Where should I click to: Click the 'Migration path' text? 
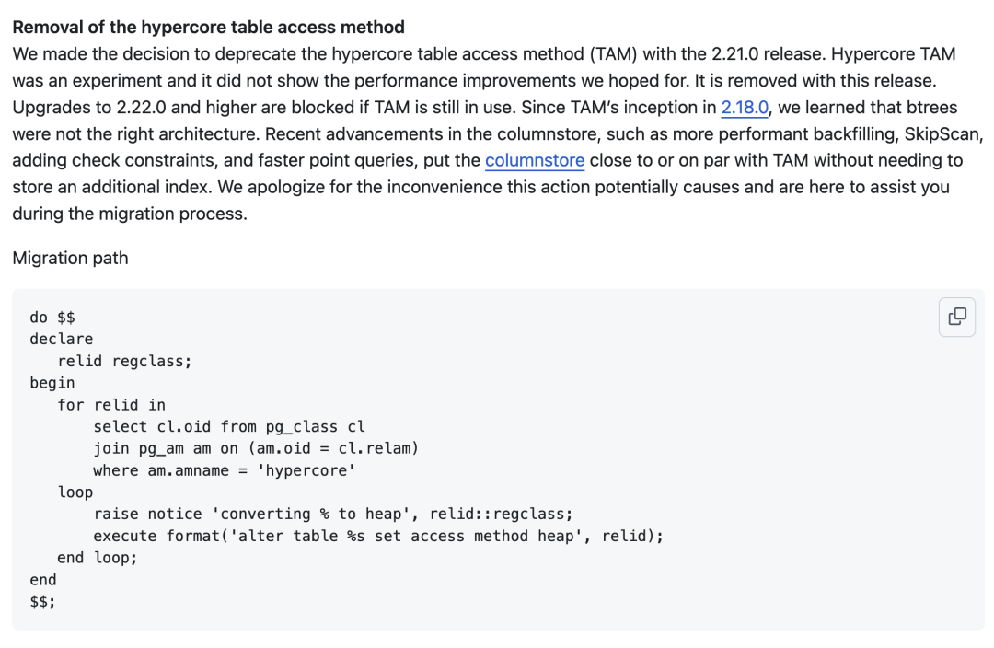pyautogui.click(x=70, y=258)
